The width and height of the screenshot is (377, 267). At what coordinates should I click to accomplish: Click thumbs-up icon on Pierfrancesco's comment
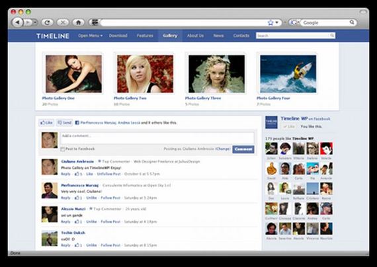click(x=77, y=198)
